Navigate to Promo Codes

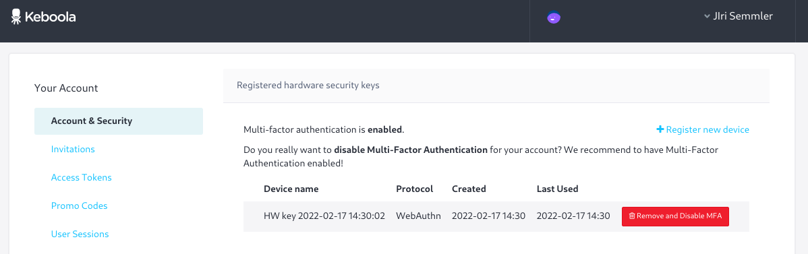(x=80, y=205)
